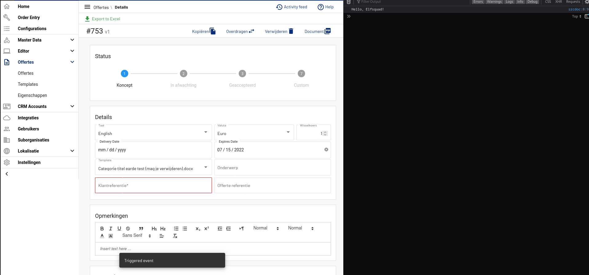Open the text alignment picker
This screenshot has height=275, width=589.
click(x=162, y=236)
